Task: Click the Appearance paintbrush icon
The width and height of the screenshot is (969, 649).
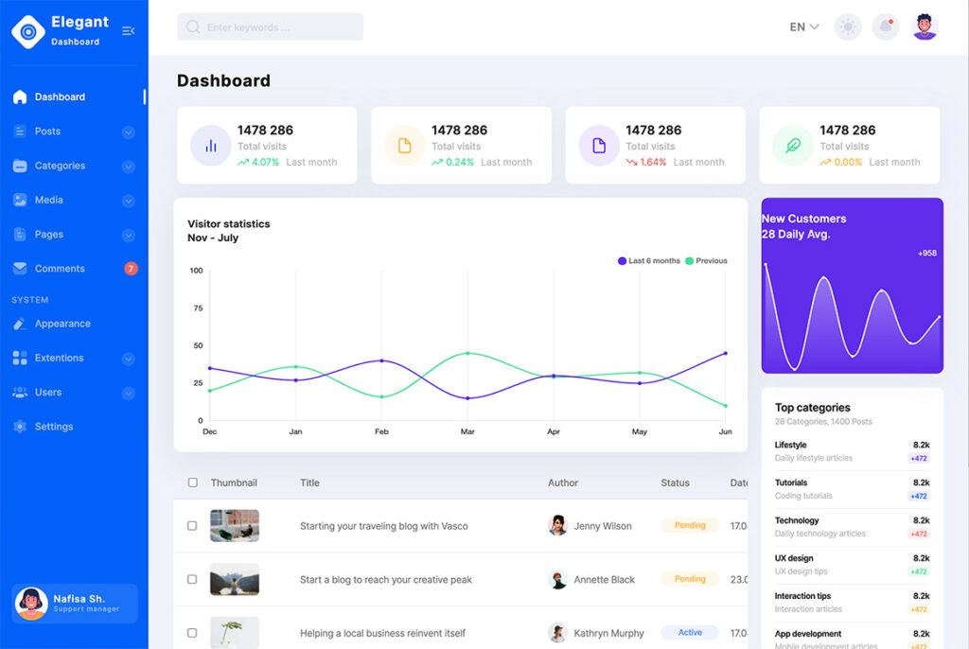Action: (x=20, y=324)
